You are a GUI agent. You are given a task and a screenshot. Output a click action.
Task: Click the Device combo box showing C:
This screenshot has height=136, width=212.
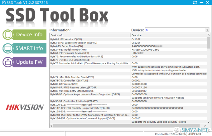(x=177, y=30)
